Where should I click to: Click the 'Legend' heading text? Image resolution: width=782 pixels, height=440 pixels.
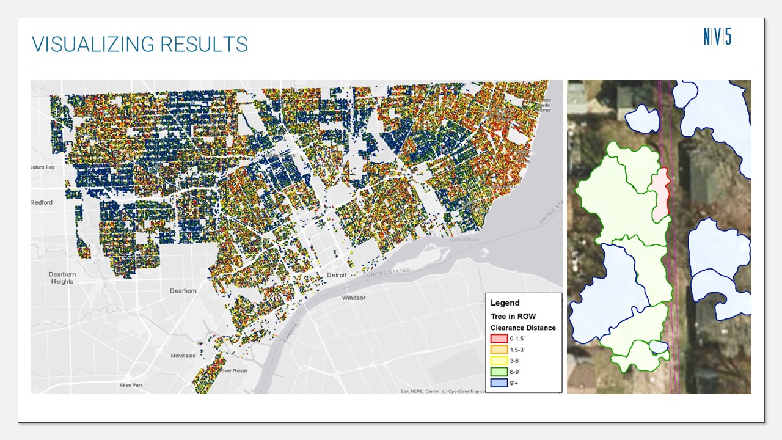[505, 303]
